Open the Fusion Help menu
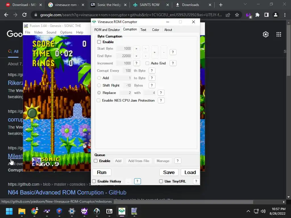The image size is (291, 218). [80, 32]
